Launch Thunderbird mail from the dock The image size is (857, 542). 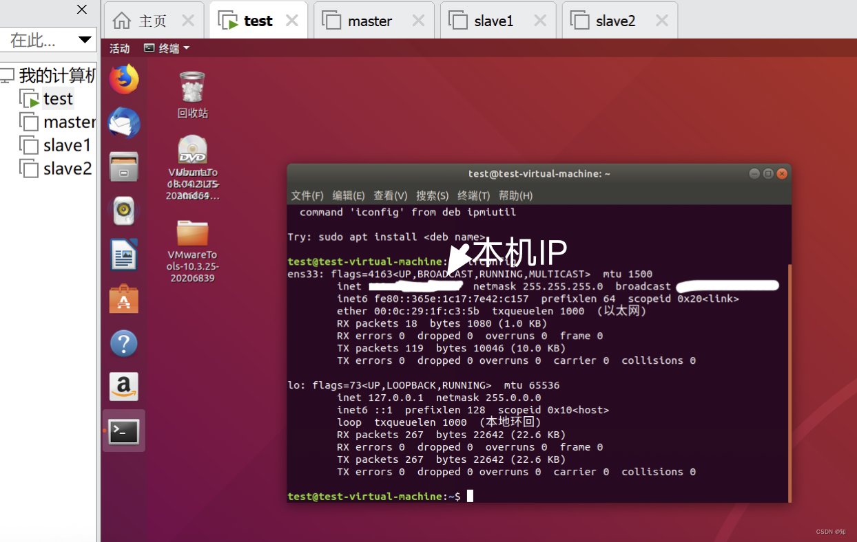click(x=124, y=124)
